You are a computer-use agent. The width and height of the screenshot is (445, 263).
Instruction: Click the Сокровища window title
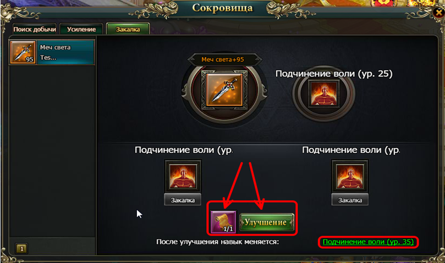pyautogui.click(x=222, y=8)
